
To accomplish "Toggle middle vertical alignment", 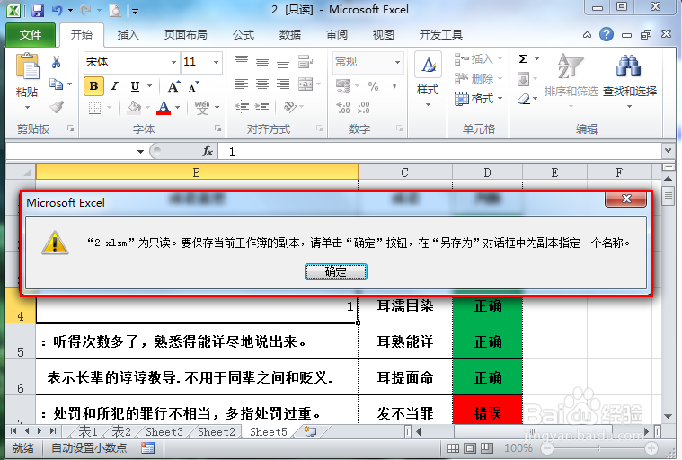I will (261, 62).
